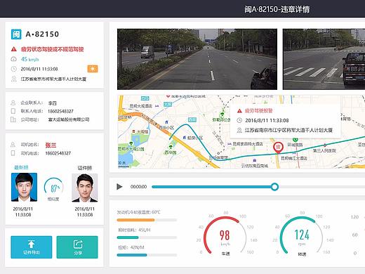
Task: Click the 45 km/h speed value
Action: (x=30, y=59)
